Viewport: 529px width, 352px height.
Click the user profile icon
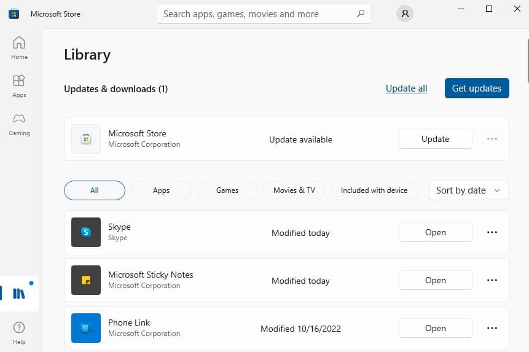point(404,14)
